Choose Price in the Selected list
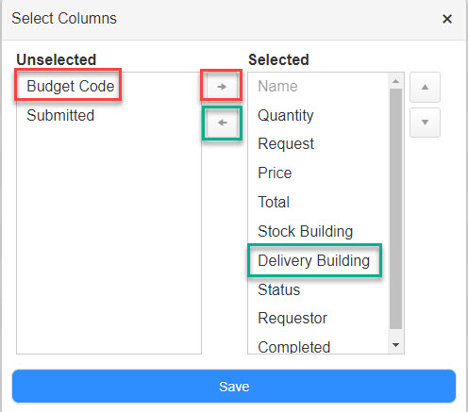 pyautogui.click(x=275, y=173)
